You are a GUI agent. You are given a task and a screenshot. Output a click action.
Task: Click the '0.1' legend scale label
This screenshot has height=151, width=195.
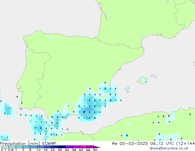click(x=3, y=150)
